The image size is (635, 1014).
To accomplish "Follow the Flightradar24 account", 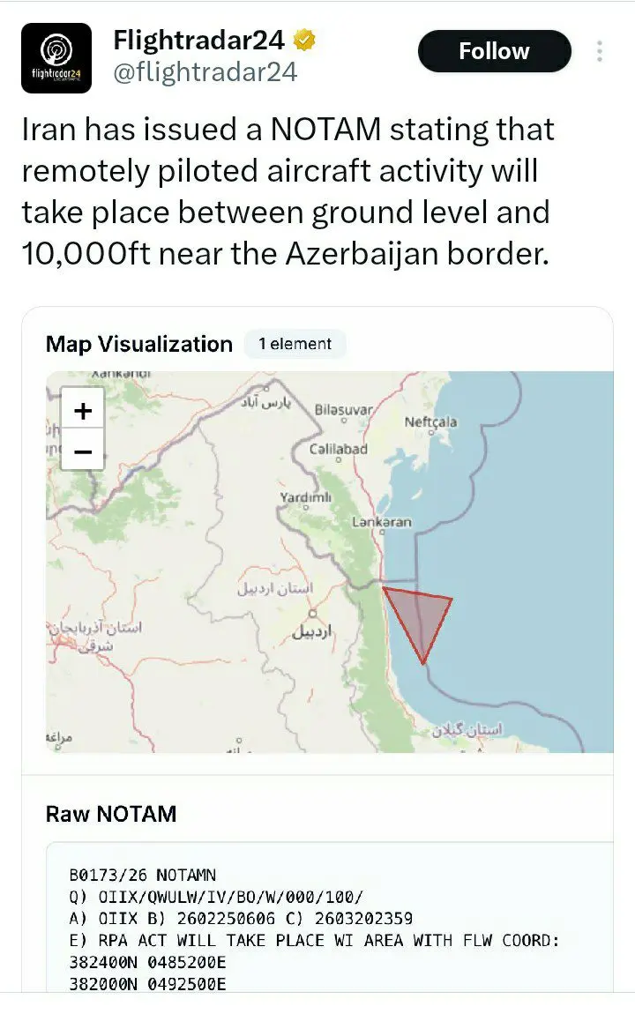I will [494, 51].
